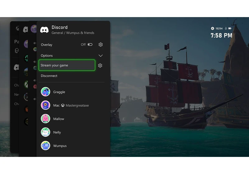Click the Overlay label
The image size is (249, 174).
pos(46,45)
